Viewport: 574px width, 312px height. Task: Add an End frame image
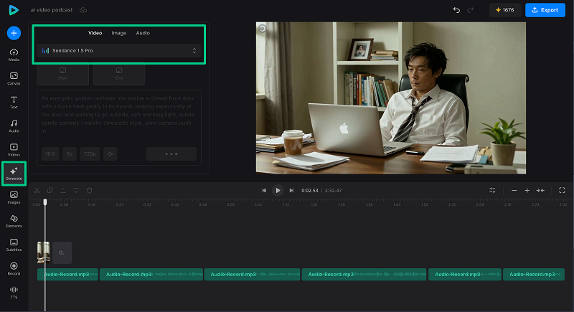coord(119,74)
